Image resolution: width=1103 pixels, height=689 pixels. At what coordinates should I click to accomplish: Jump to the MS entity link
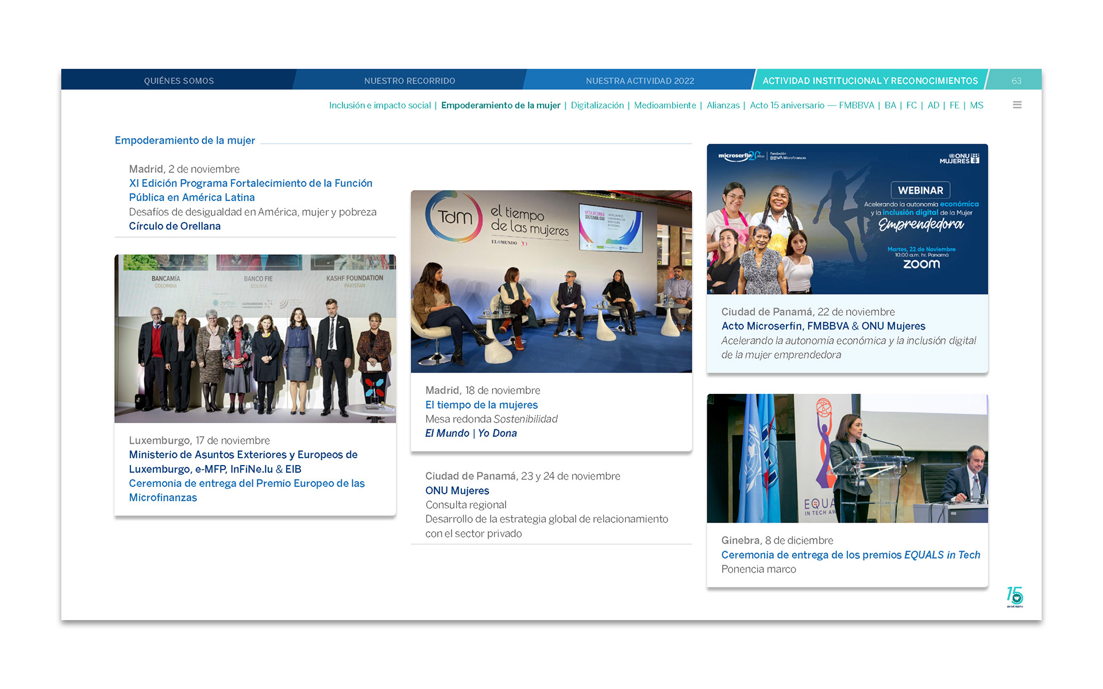(976, 106)
